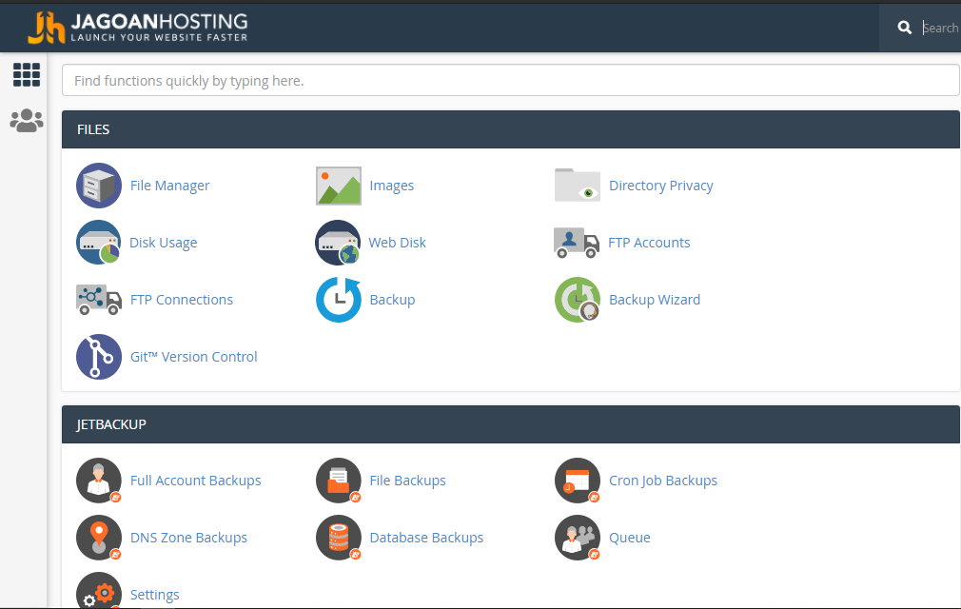Screen dimensions: 961x609
Task: Go to the Disk Usage link
Action: coord(163,243)
